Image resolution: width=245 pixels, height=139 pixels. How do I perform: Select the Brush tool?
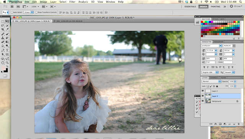7,34
